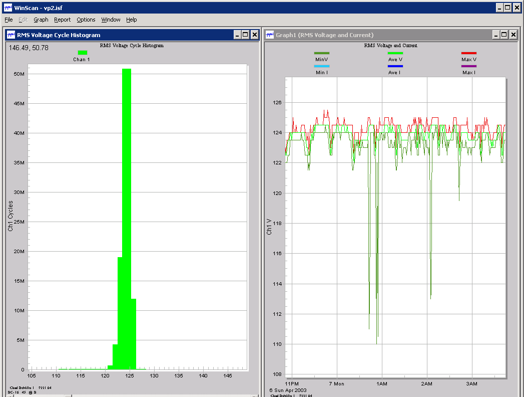Maximize the Graph1 voltage and current window
This screenshot has width=524, height=397.
[503, 35]
